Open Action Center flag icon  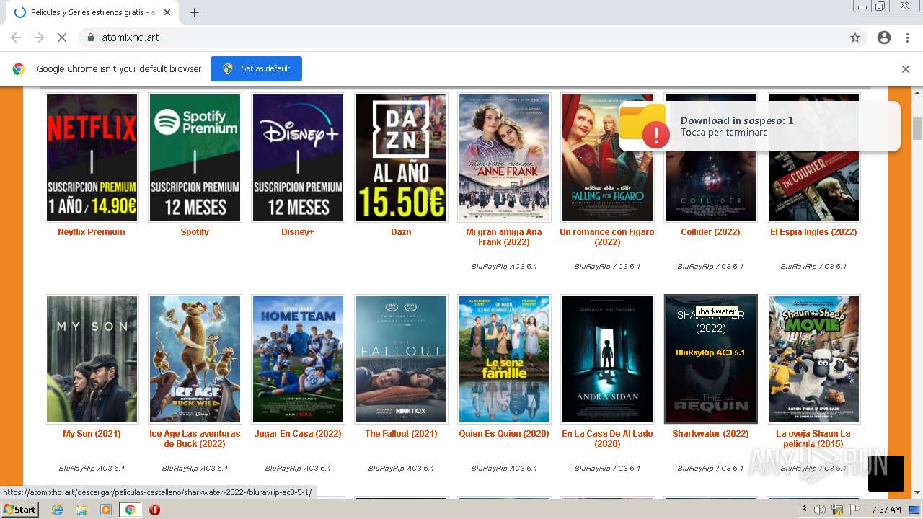[854, 510]
